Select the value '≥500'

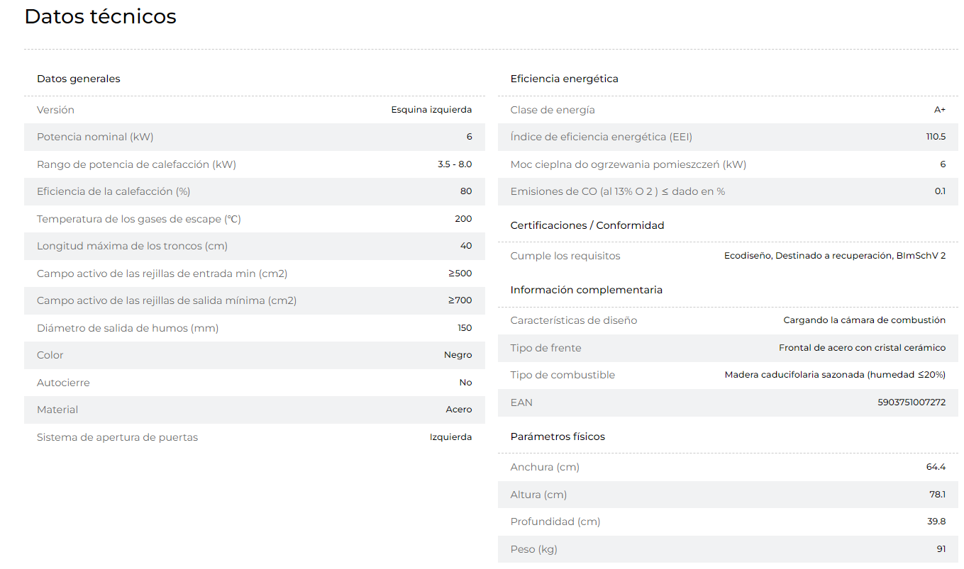(460, 274)
